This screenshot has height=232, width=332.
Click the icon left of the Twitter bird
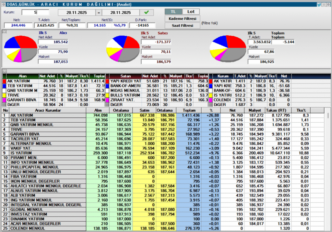coord(324,5)
